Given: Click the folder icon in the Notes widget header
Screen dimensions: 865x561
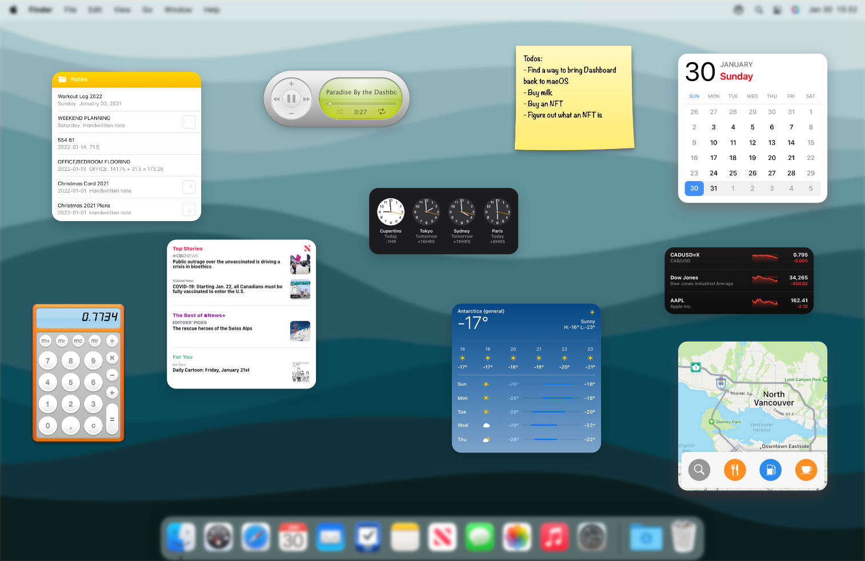Looking at the screenshot, I should point(63,79).
